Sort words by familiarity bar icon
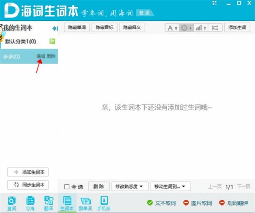 tap(201, 28)
